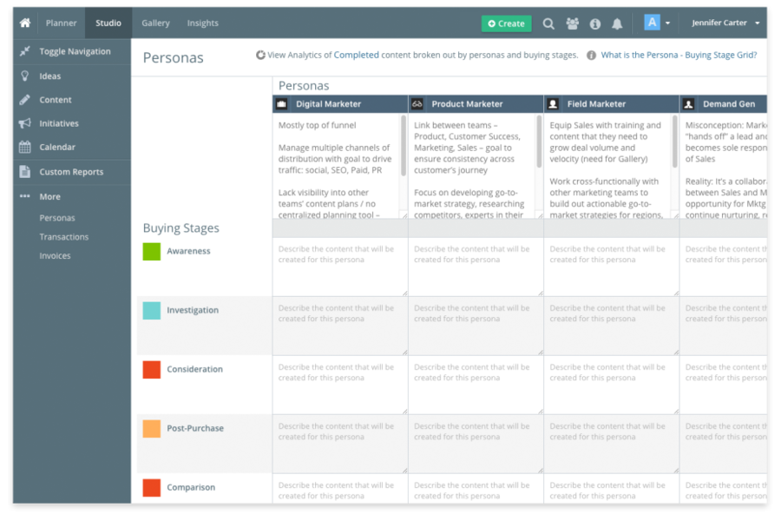Switch to the Insights tab
The image size is (781, 521).
pyautogui.click(x=203, y=23)
